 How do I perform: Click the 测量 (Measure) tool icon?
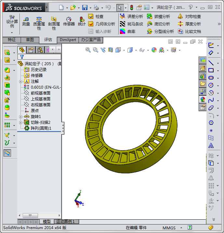(x=26, y=22)
